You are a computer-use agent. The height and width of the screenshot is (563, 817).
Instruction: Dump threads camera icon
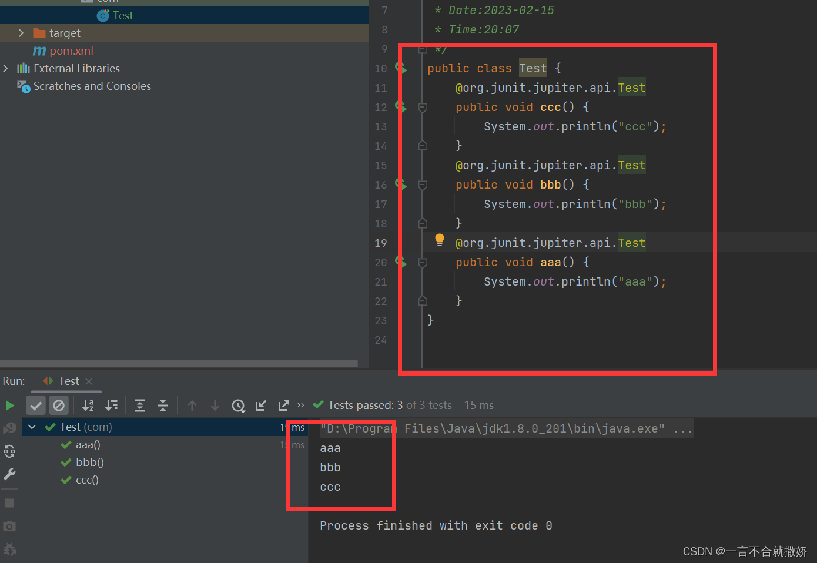9,526
